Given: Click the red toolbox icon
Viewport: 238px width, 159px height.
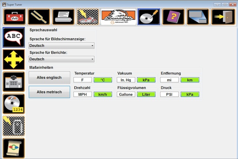Looking at the screenshot, I should (14, 17).
